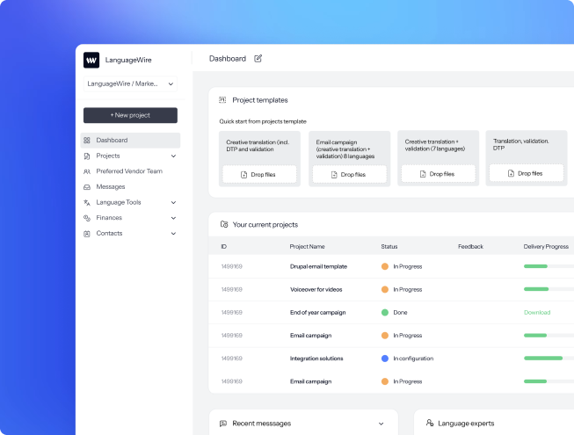574x435 pixels.
Task: Click the Project templates section icon
Action: (222, 100)
